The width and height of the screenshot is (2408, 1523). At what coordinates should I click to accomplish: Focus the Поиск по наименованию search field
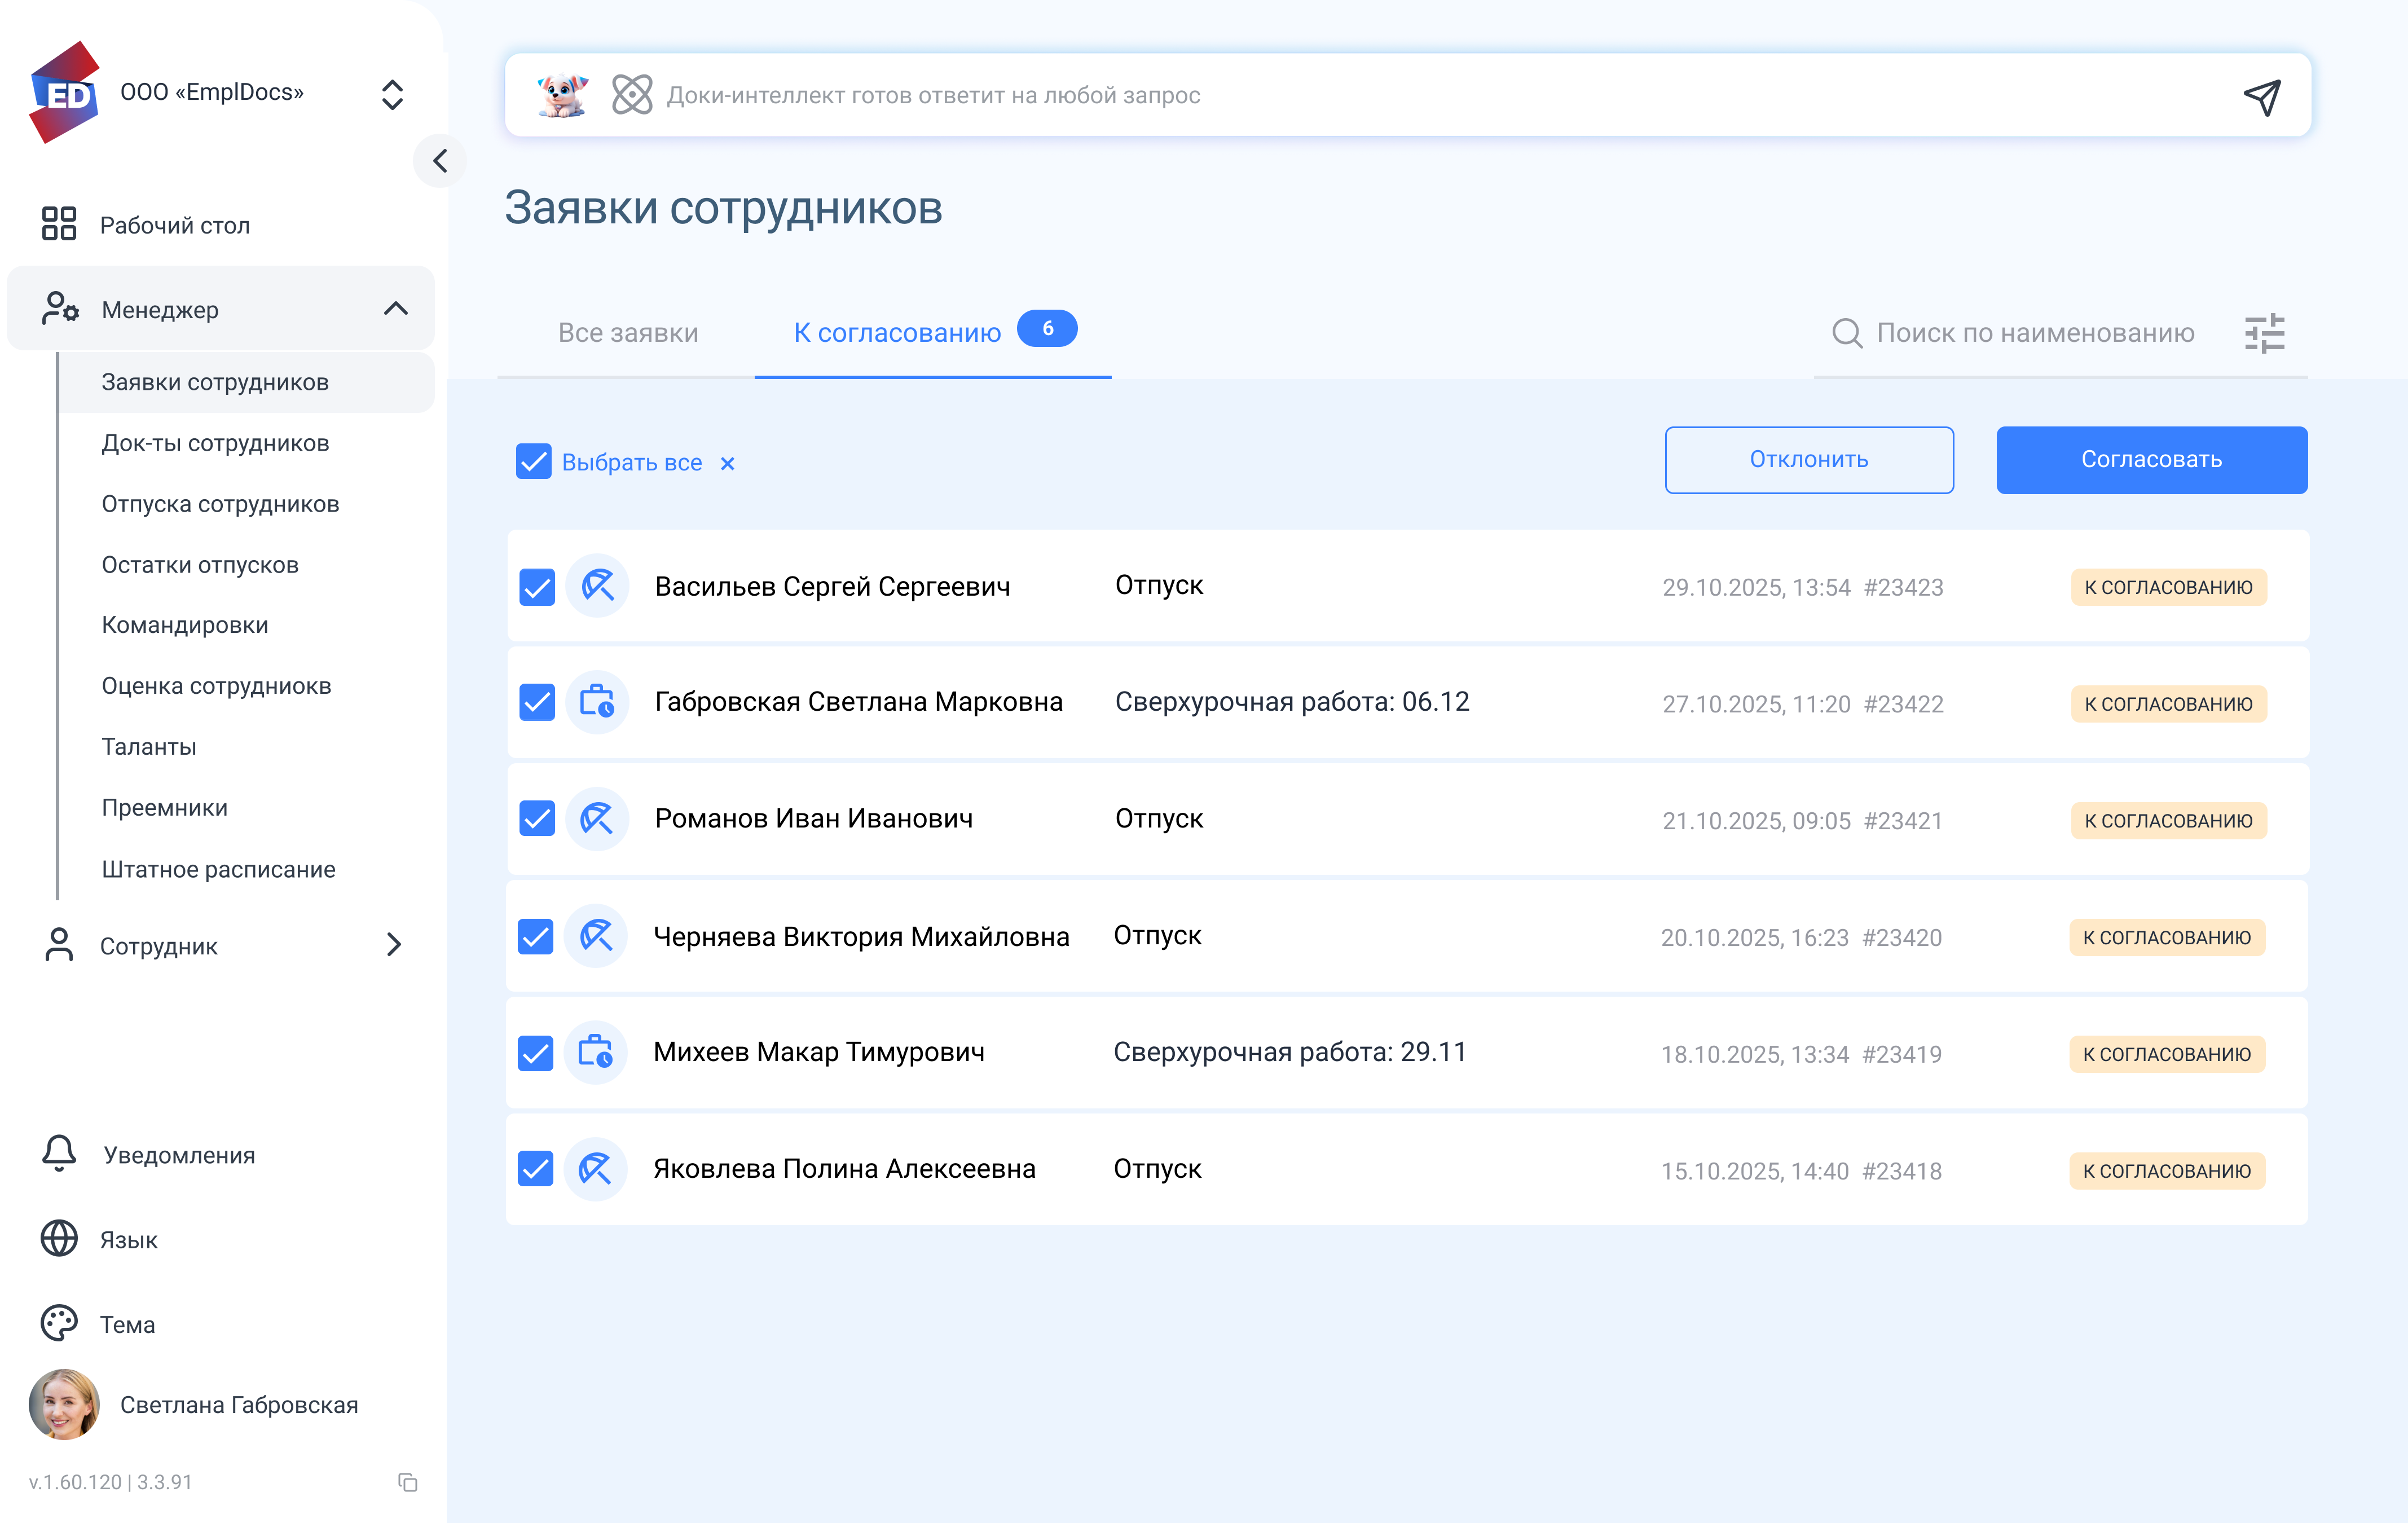pos(2034,333)
